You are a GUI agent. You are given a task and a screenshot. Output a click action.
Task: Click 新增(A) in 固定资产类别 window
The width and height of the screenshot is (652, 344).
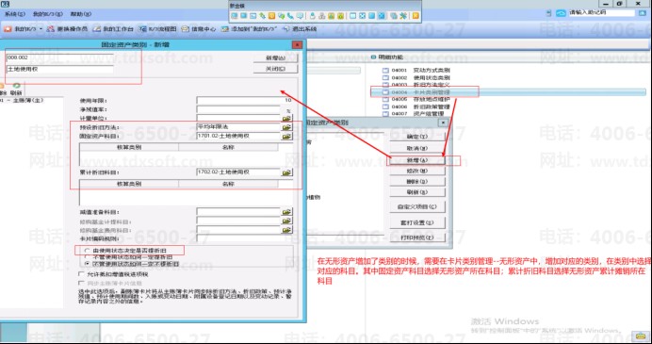tap(417, 160)
